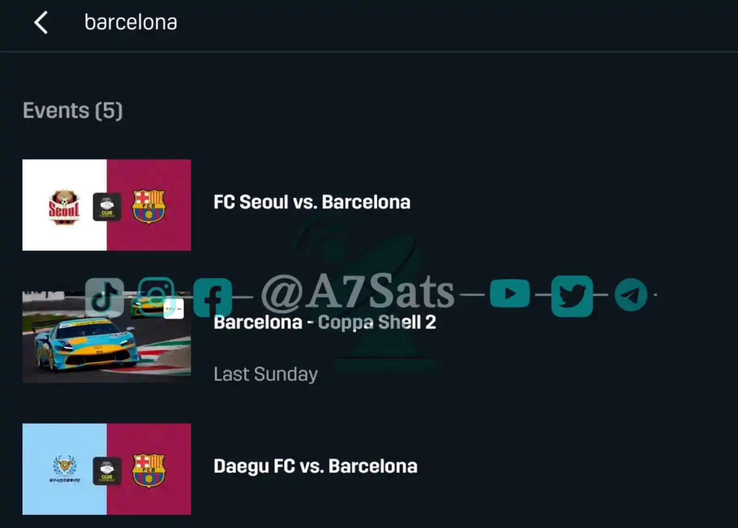
Task: Click the Last Sunday date label
Action: (266, 374)
